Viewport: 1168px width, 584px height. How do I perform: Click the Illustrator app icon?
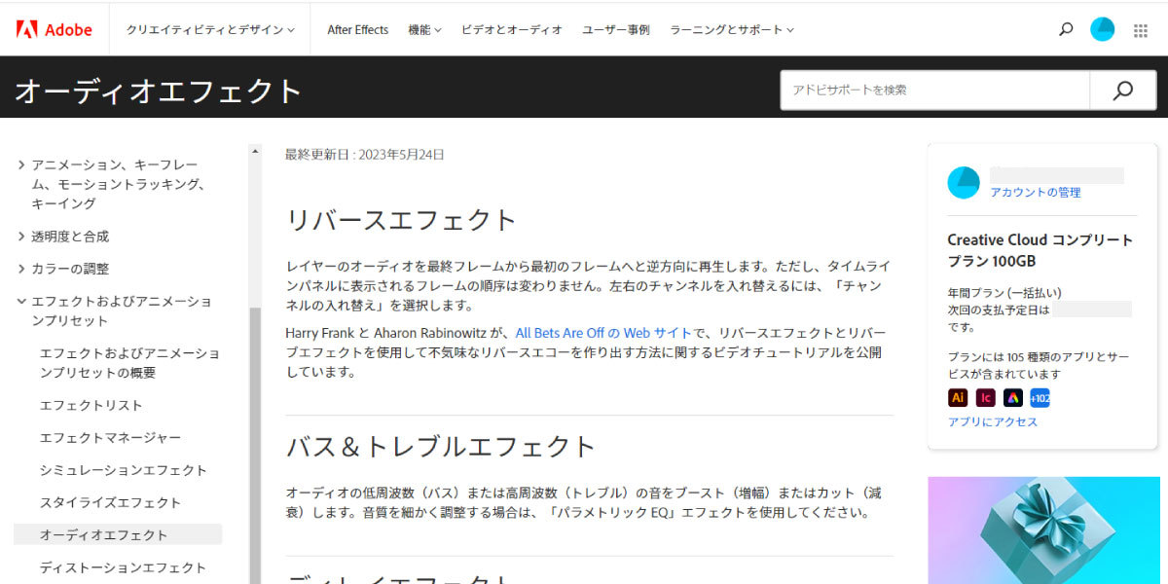pyautogui.click(x=958, y=397)
